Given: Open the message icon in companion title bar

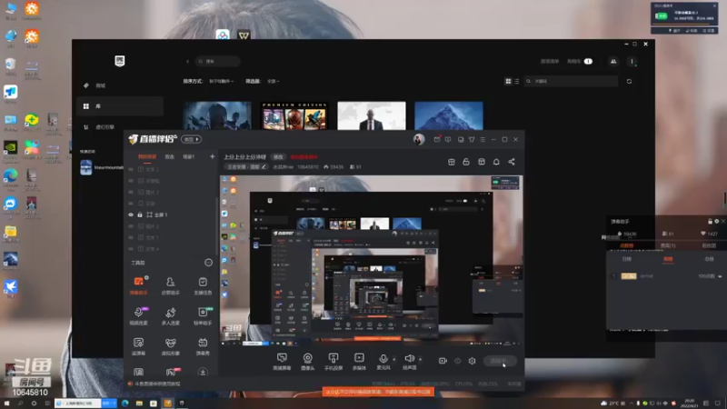Looking at the screenshot, I should [x=437, y=139].
